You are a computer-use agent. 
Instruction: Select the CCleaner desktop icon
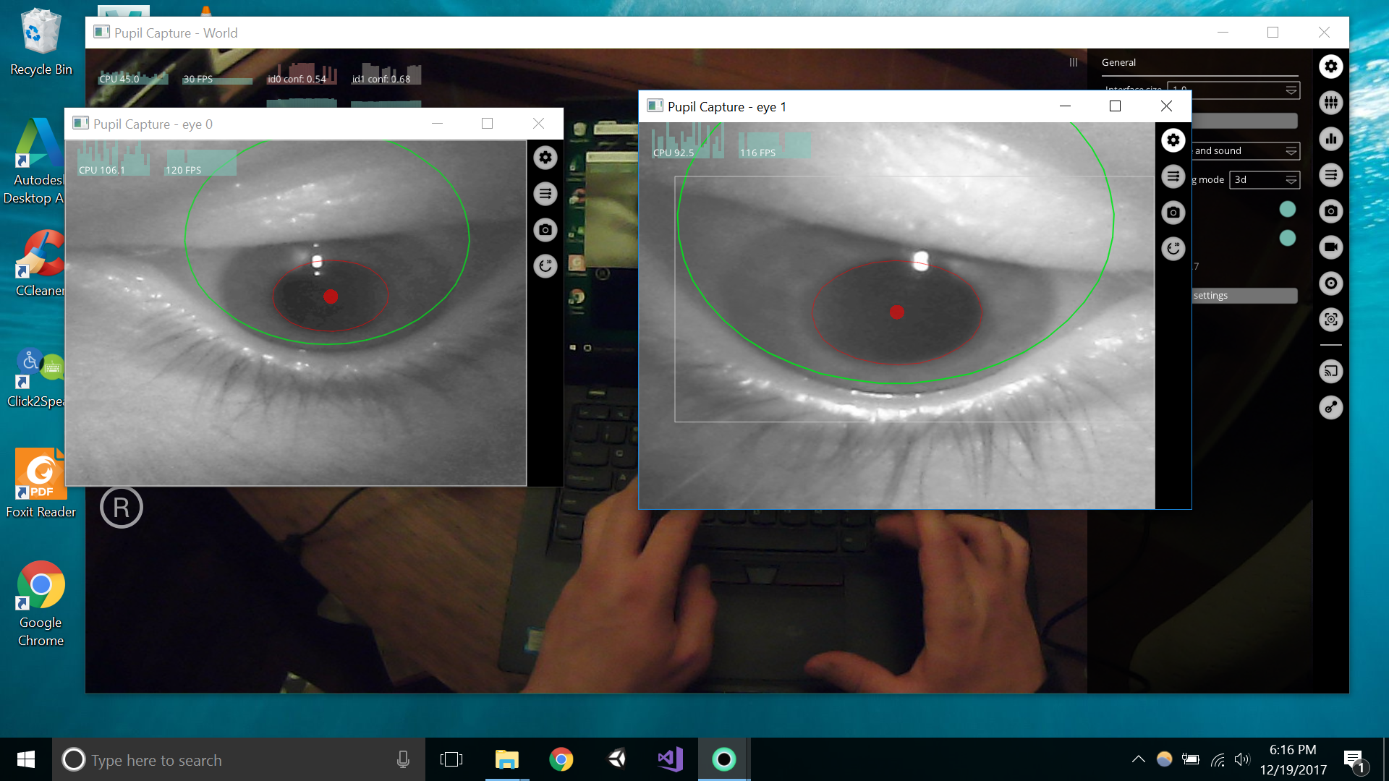pyautogui.click(x=41, y=264)
